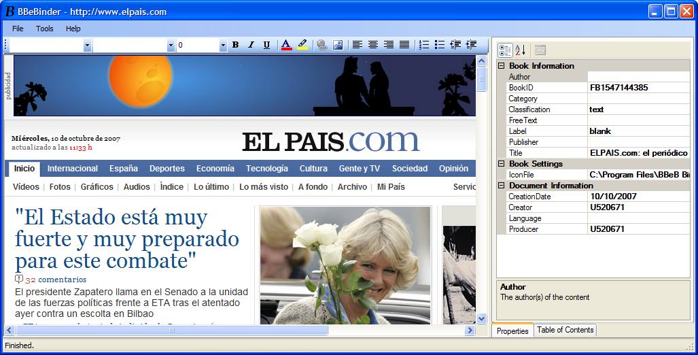
Task: Open the Deportes section link
Action: coord(167,169)
